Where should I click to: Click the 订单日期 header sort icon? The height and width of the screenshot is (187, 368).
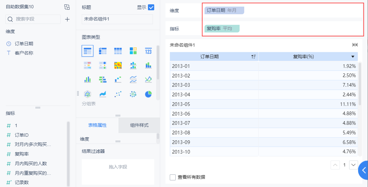pos(253,57)
